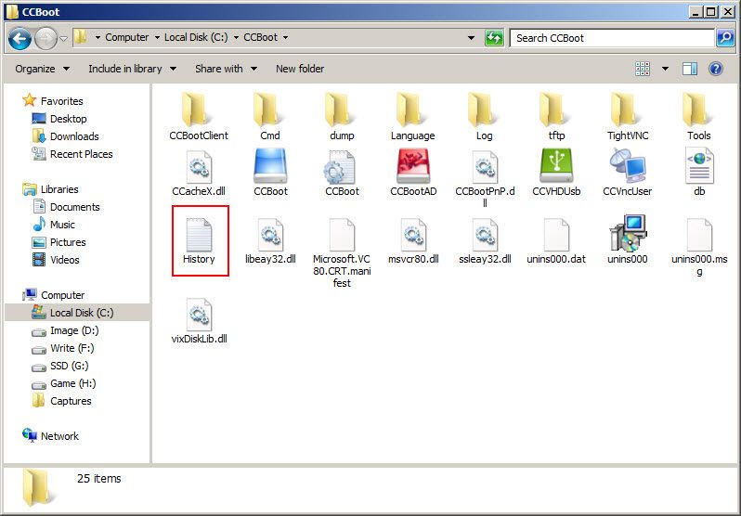The image size is (741, 516).
Task: Open the Language folder
Action: [x=412, y=117]
